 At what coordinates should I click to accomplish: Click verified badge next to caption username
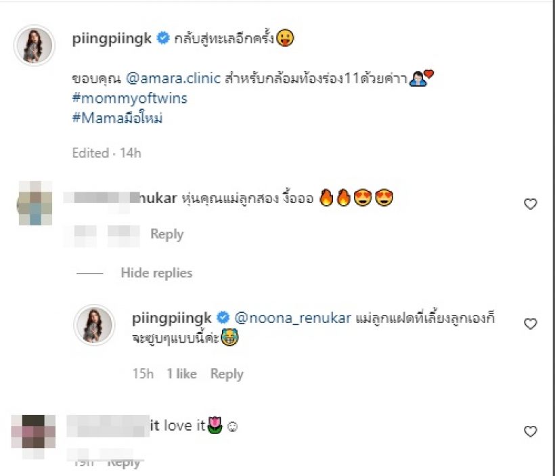pyautogui.click(x=163, y=38)
